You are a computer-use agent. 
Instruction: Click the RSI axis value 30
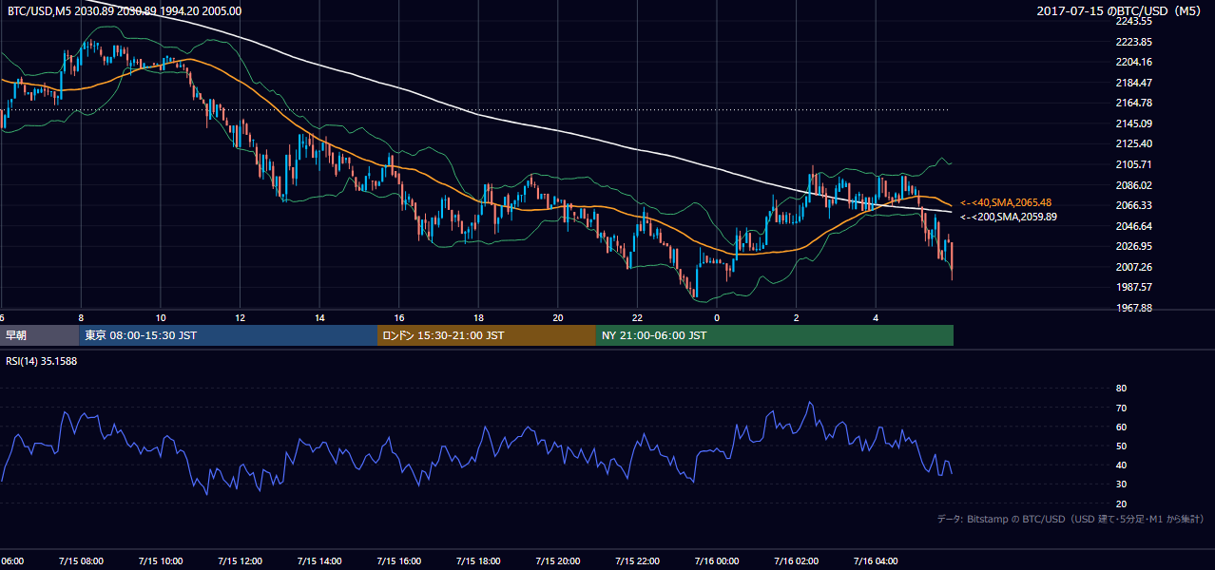pyautogui.click(x=1121, y=484)
